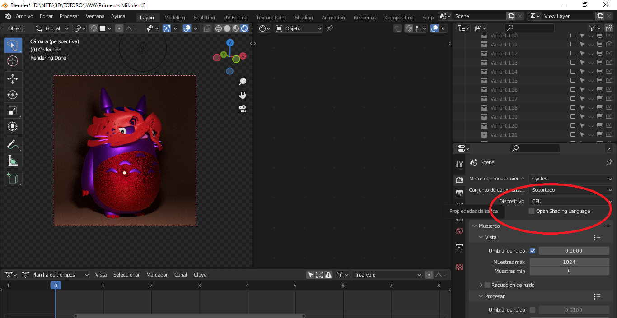Enable Reducción de ruido checkbox

pyautogui.click(x=487, y=285)
